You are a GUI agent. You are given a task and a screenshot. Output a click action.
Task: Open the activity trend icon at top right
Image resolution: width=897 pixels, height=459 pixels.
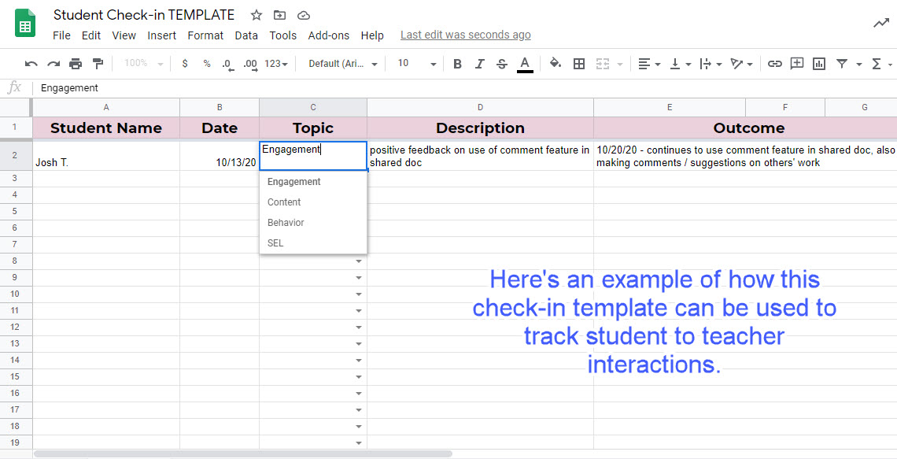point(881,23)
